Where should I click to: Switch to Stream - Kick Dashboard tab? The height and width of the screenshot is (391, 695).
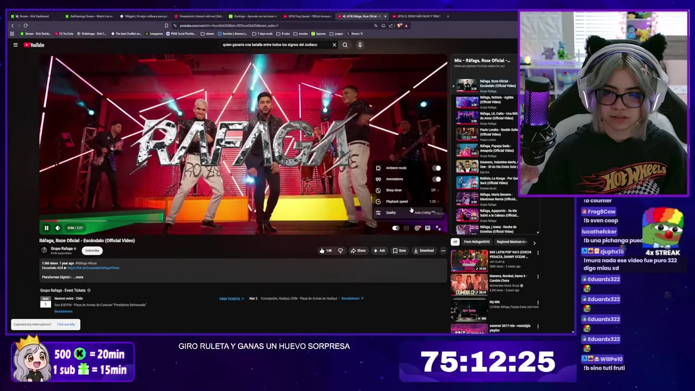tap(34, 16)
